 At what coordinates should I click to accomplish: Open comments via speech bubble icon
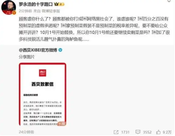tap(138, 132)
